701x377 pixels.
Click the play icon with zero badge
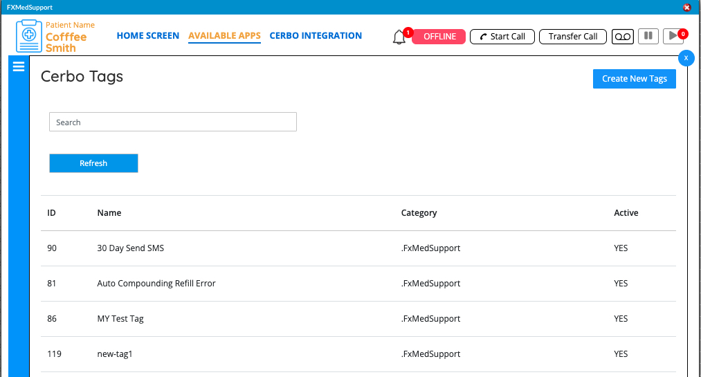(x=673, y=36)
